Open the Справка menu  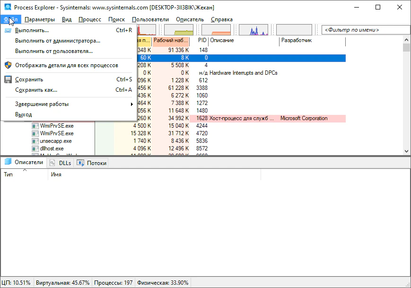pyautogui.click(x=221, y=19)
